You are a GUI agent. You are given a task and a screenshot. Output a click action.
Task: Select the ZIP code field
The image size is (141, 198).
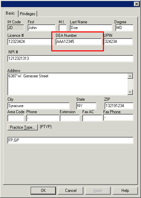119,106
